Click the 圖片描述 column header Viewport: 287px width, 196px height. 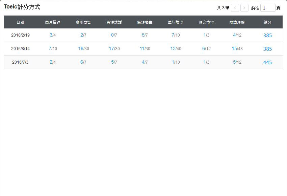53,22
